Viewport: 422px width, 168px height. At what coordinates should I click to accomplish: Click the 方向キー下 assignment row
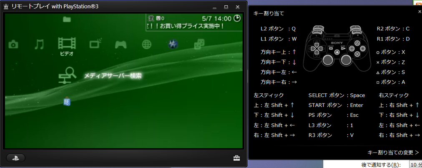point(279,62)
